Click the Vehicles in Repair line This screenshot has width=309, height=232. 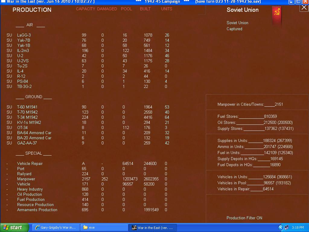click(x=246, y=189)
